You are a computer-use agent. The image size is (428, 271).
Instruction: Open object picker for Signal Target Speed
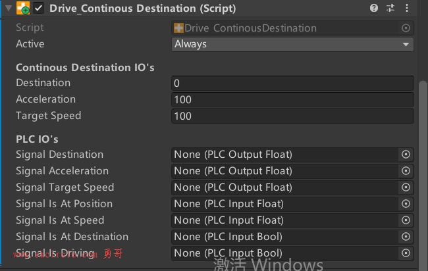tap(406, 187)
